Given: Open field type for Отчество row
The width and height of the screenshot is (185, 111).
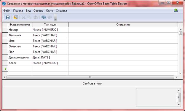Looking at the screenshot, I should [50, 46].
